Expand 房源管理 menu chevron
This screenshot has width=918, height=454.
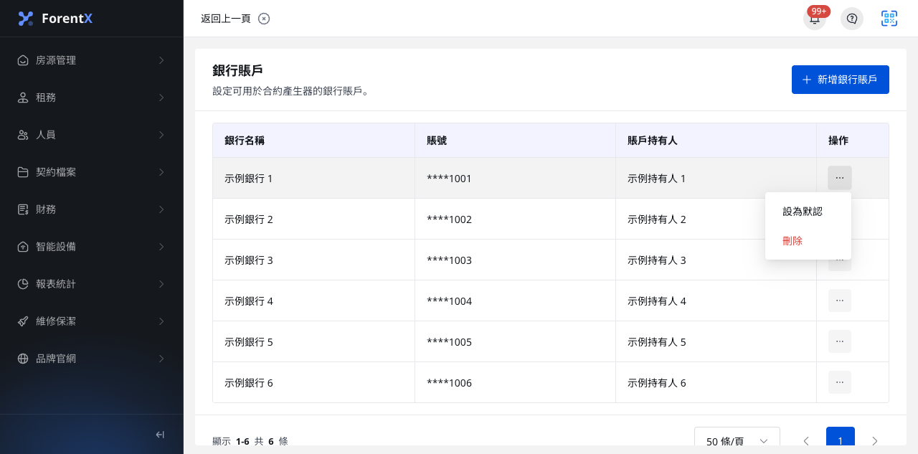click(161, 60)
